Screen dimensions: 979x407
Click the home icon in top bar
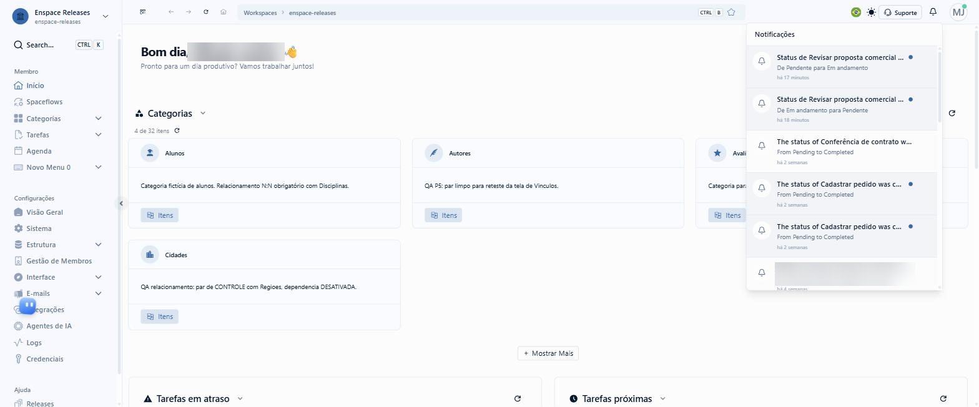(224, 12)
